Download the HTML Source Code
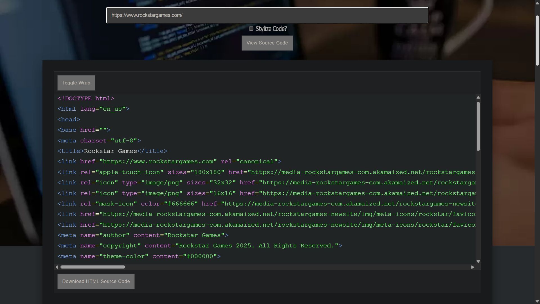540x304 pixels. pos(96,281)
